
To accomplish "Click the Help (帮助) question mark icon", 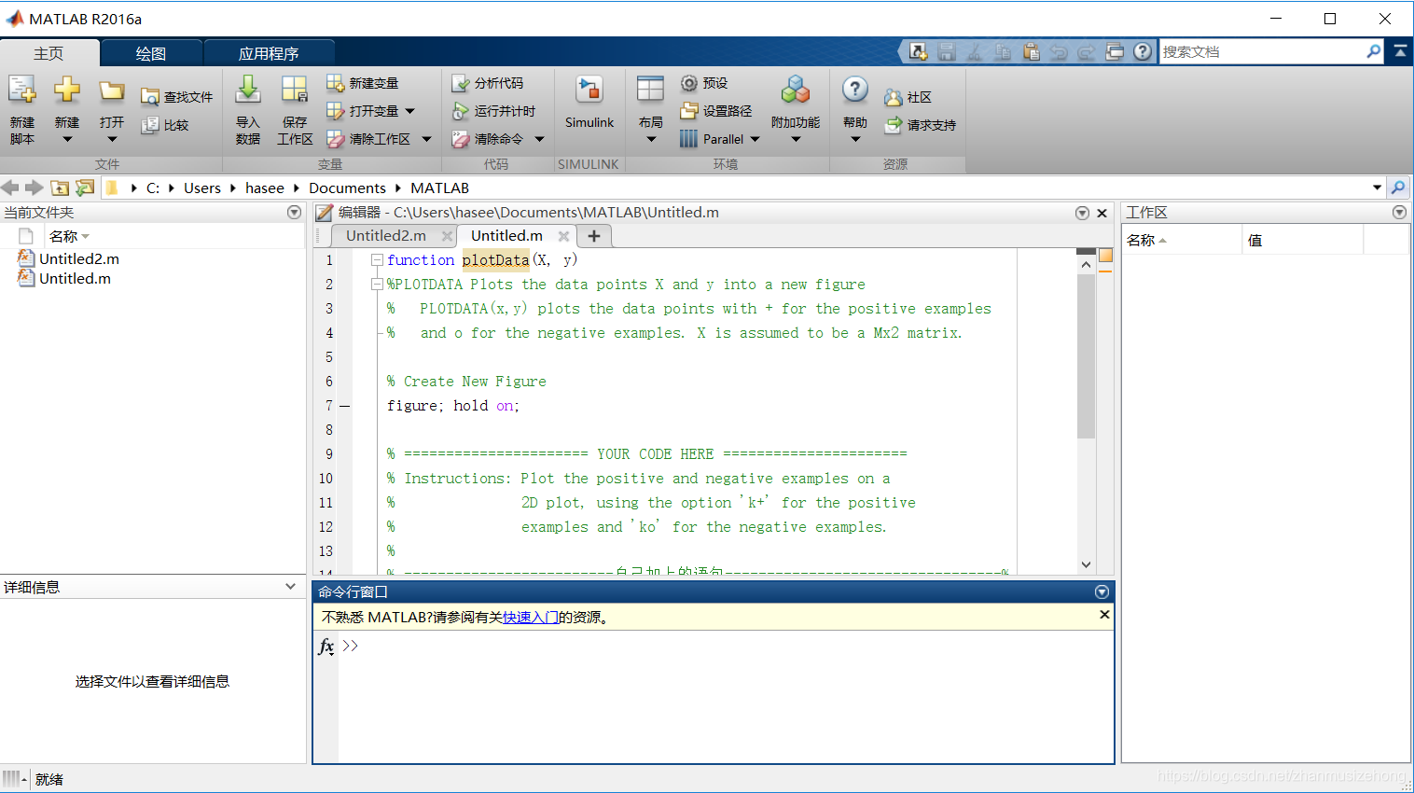I will pos(855,90).
